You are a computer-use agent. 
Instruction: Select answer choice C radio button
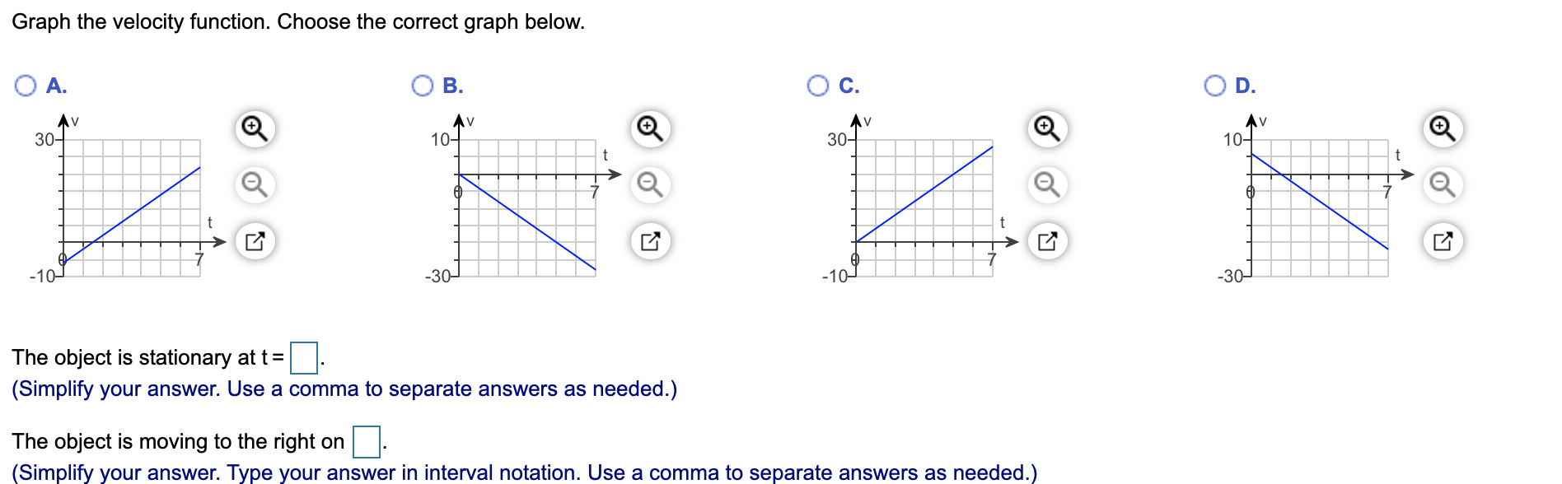(x=817, y=84)
